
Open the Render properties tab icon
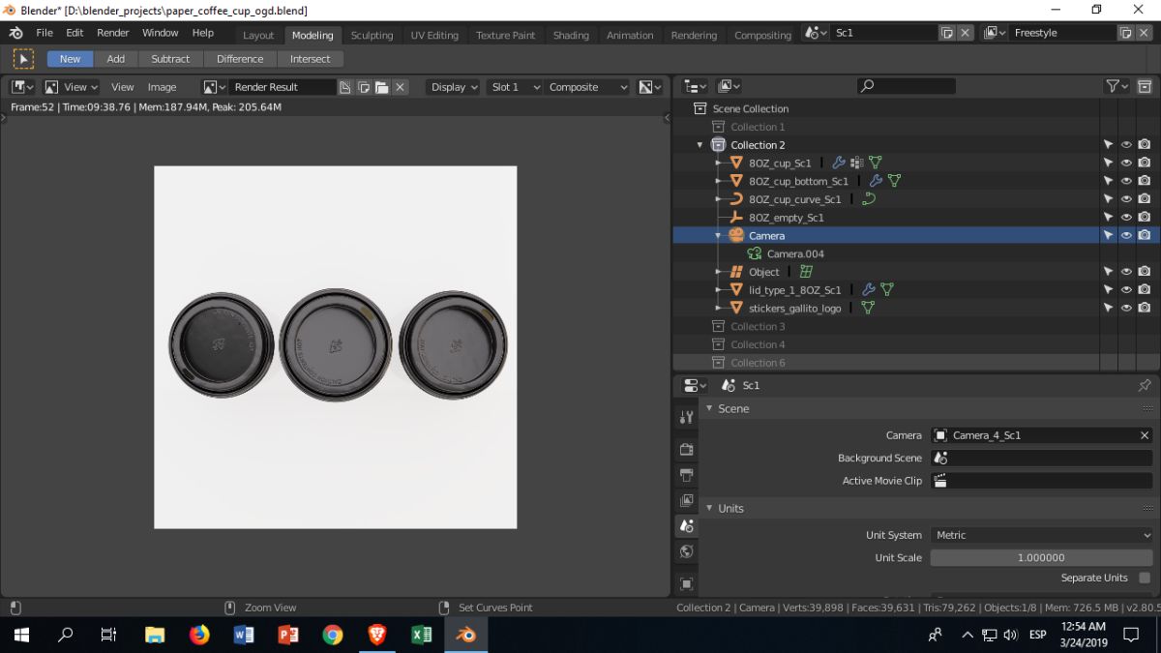[x=687, y=450]
